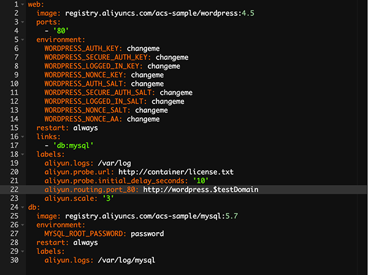368x275 pixels.
Task: Collapse the links fold arrow on line 16
Action: click(x=23, y=137)
